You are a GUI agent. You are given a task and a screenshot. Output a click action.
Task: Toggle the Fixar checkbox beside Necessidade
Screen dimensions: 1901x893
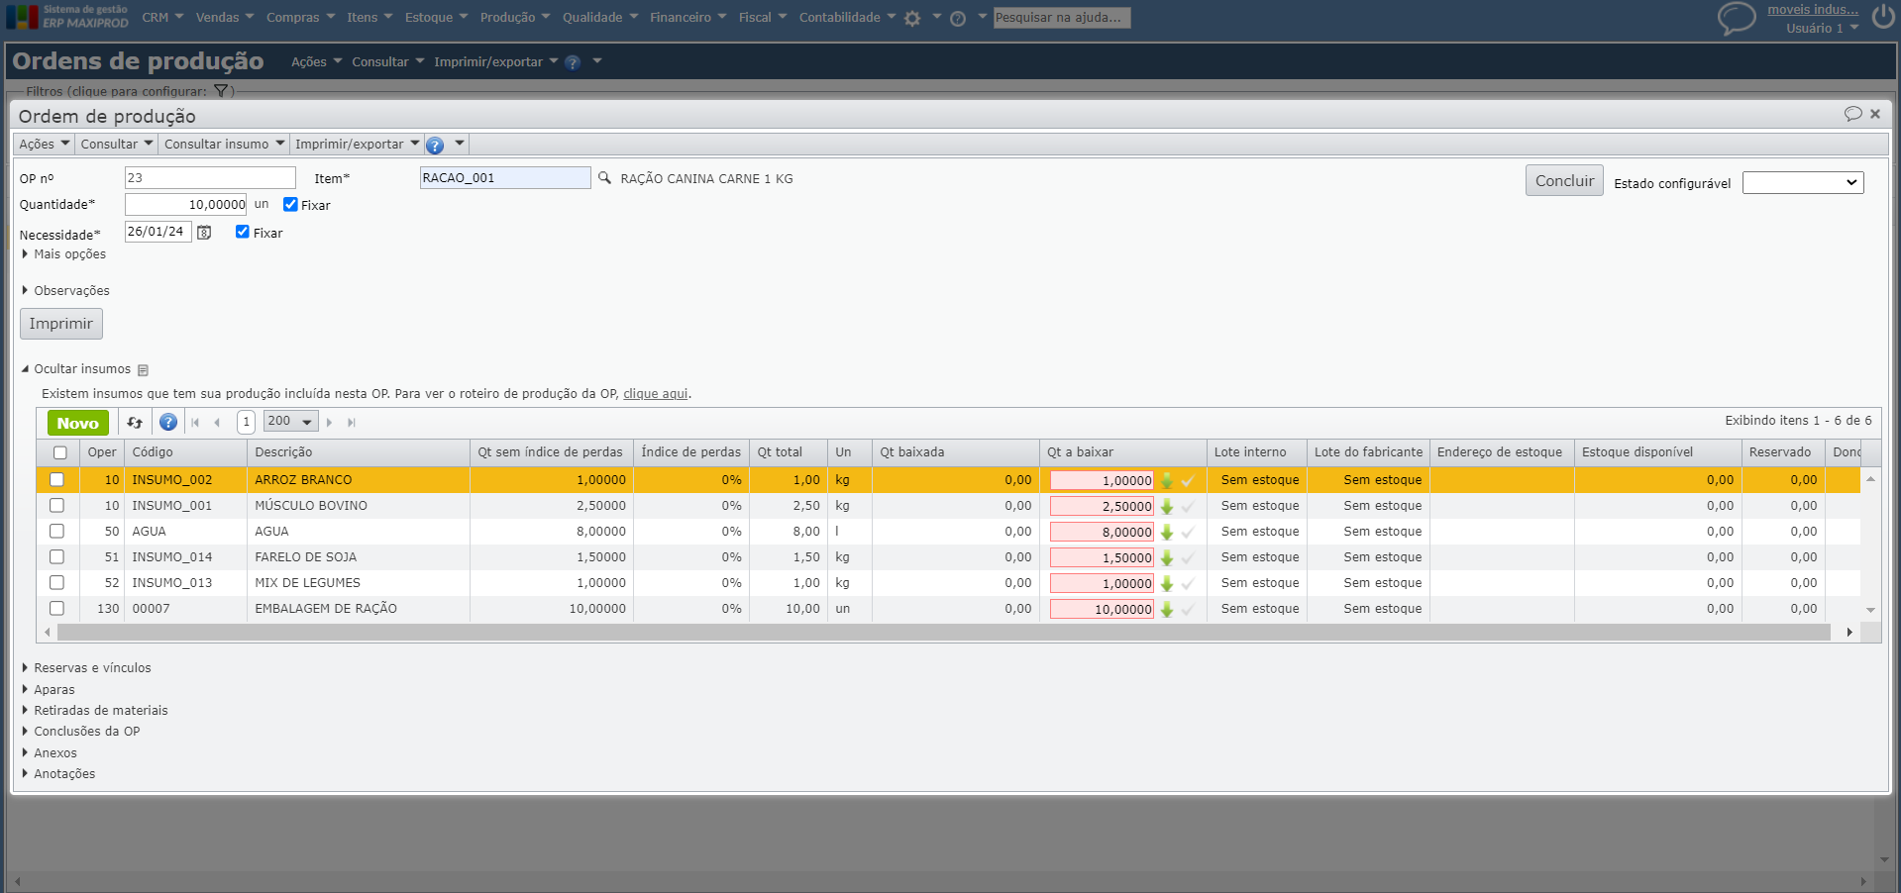click(243, 232)
